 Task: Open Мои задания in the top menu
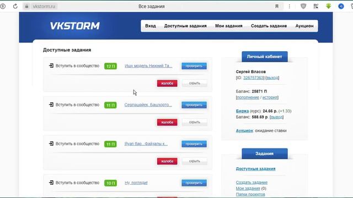pos(229,26)
